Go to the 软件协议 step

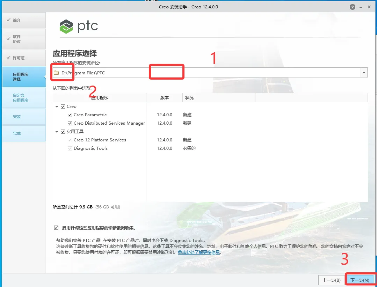(x=24, y=39)
